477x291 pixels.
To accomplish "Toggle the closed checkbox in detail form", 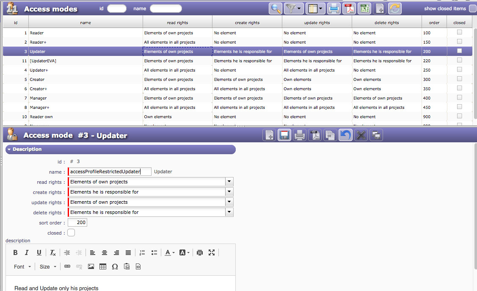I will coord(71,233).
